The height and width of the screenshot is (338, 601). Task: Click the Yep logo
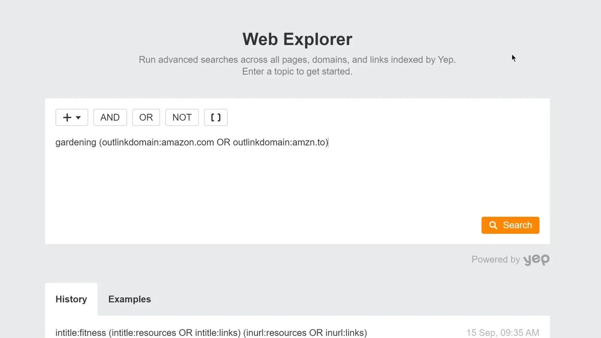536,260
